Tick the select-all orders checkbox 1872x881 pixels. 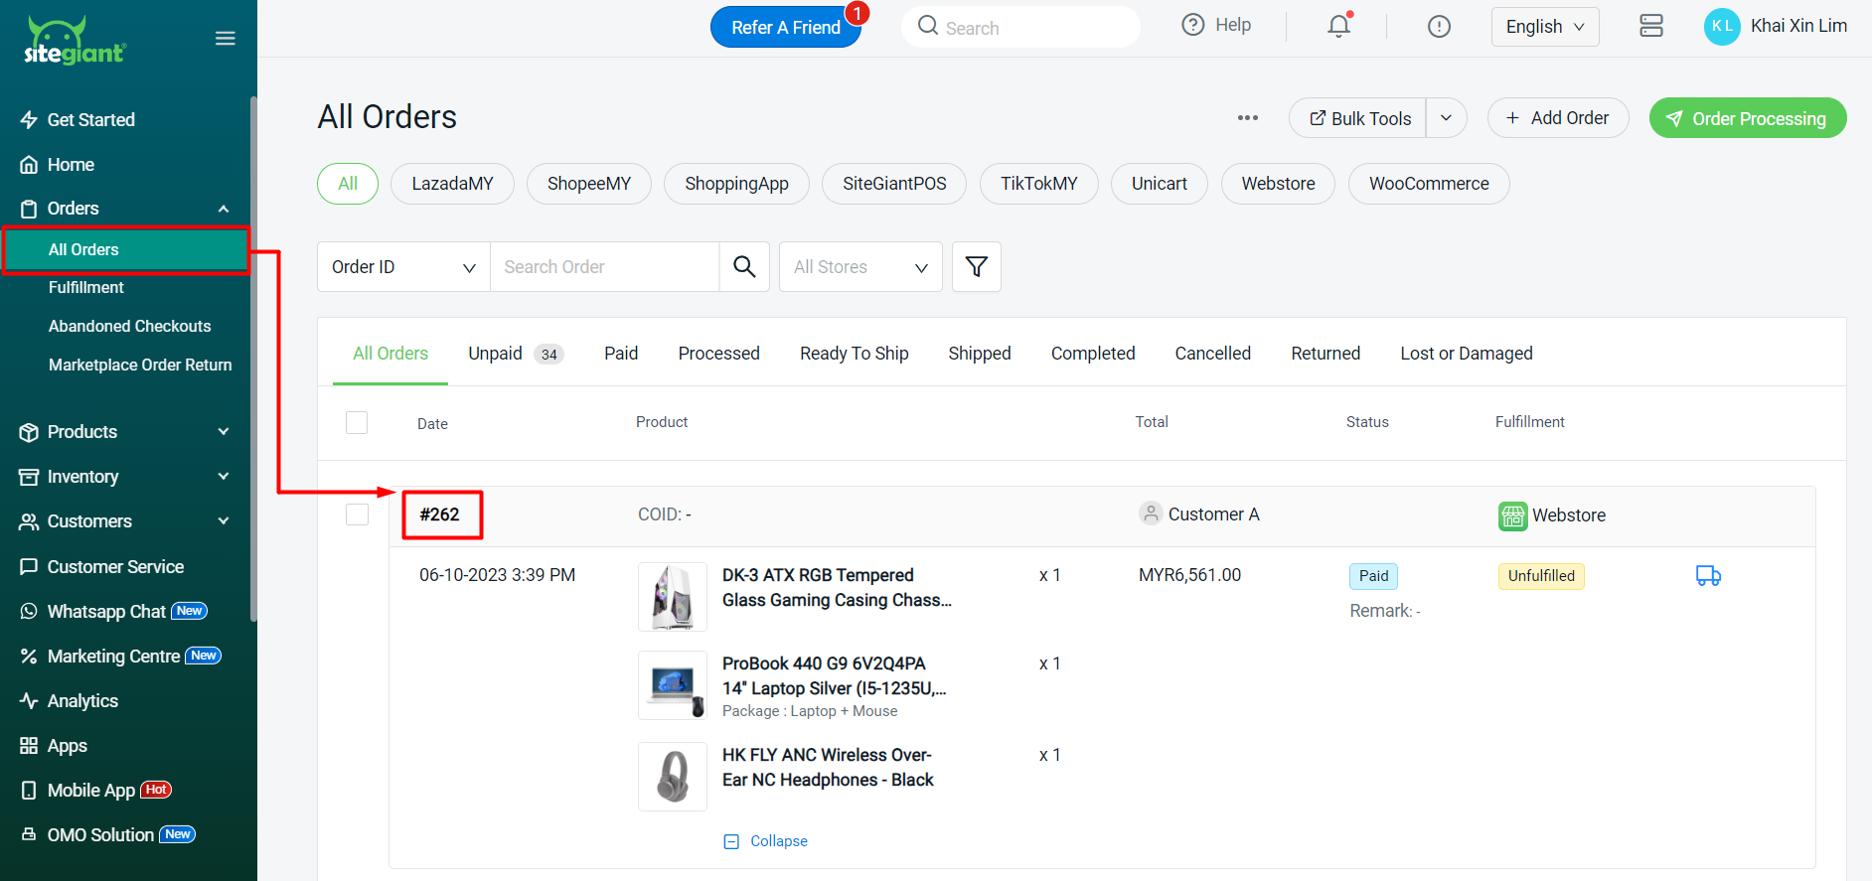(357, 422)
